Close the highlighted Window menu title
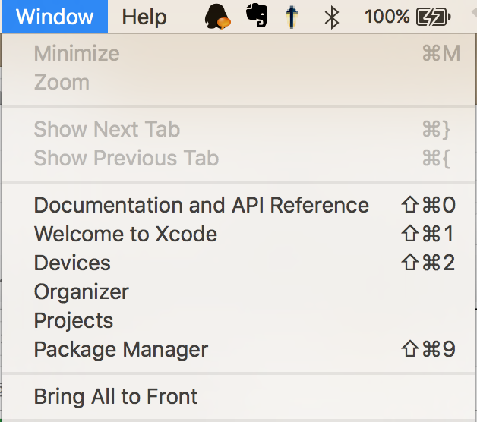The width and height of the screenshot is (477, 422). tap(55, 17)
